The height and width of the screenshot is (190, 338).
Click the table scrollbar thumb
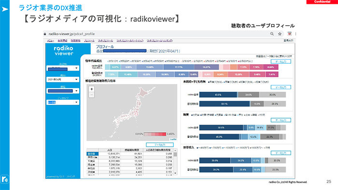coord(175,154)
